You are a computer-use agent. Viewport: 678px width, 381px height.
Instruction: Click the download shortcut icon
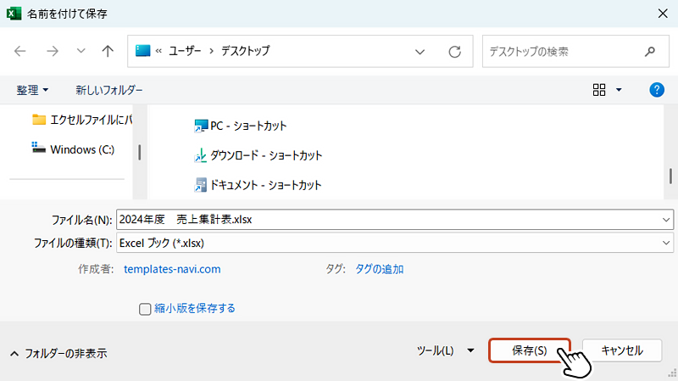(x=201, y=155)
